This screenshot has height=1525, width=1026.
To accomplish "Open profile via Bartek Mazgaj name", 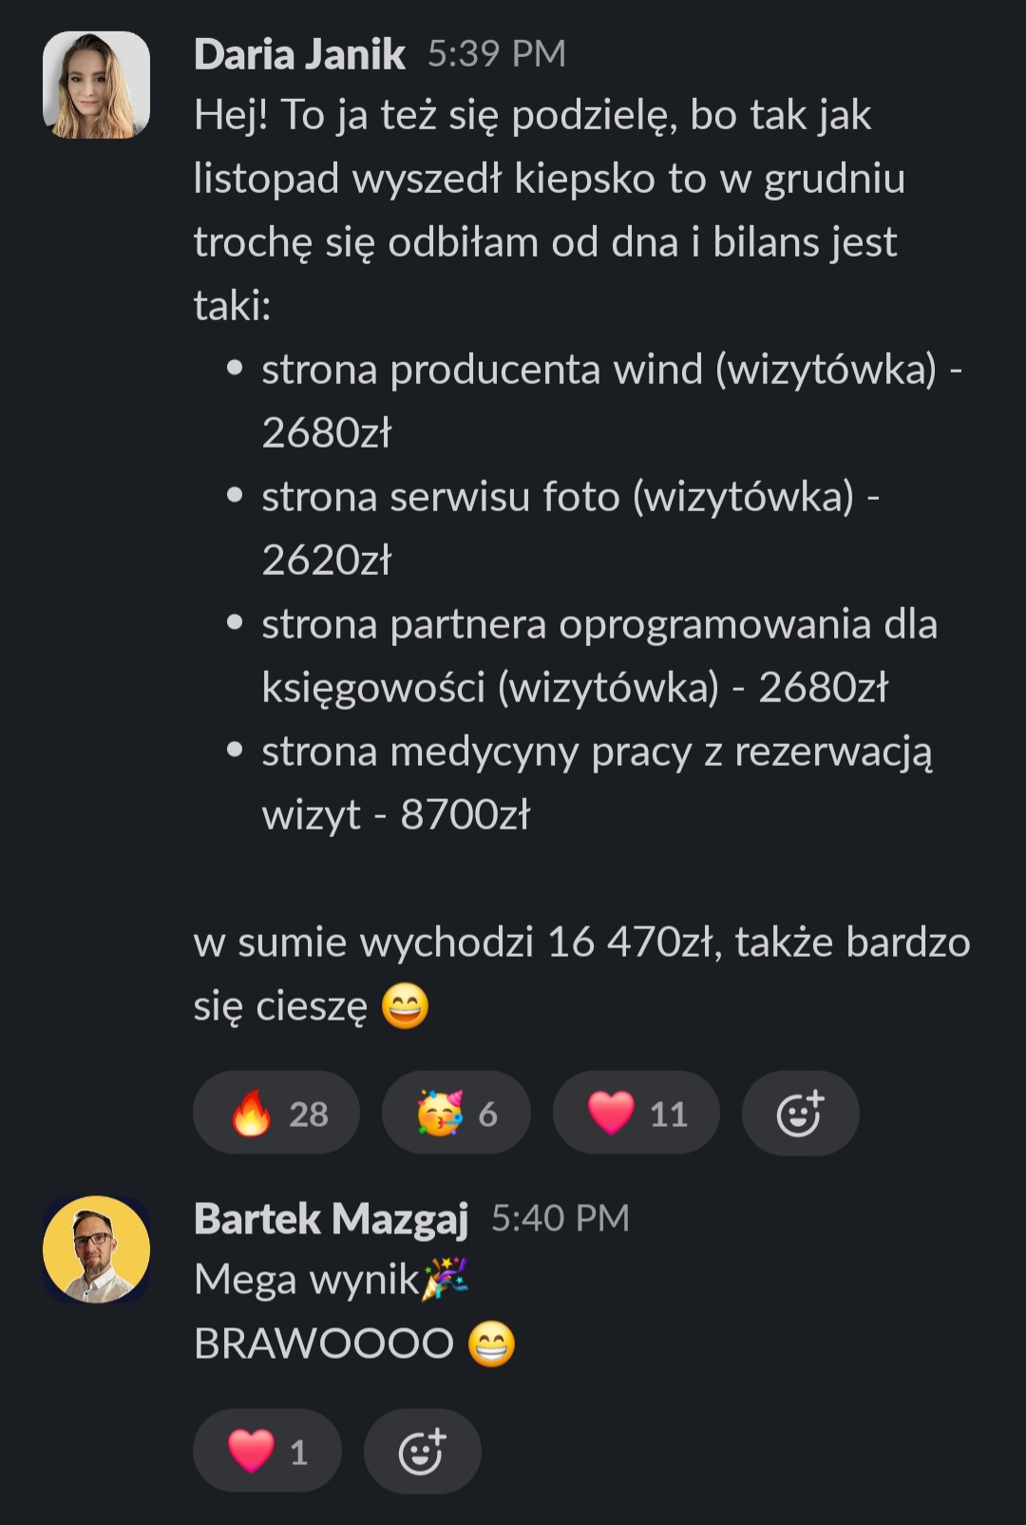I will tap(331, 1219).
